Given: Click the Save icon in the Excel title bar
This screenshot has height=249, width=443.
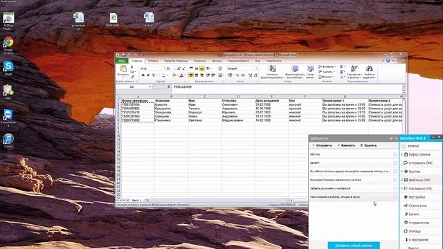Looking at the screenshot, I should point(123,55).
